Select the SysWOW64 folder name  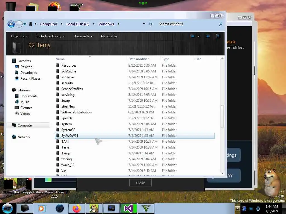(70, 136)
